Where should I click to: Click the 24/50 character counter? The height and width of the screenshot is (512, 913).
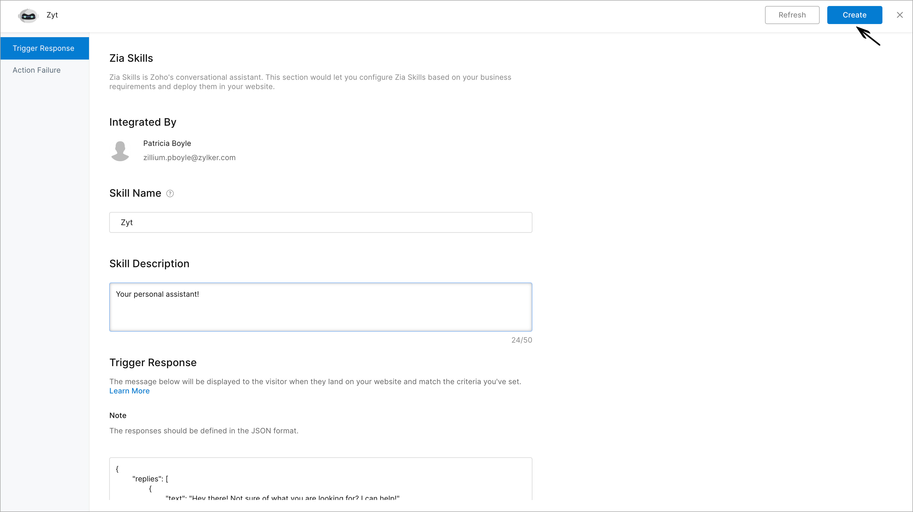coord(521,340)
